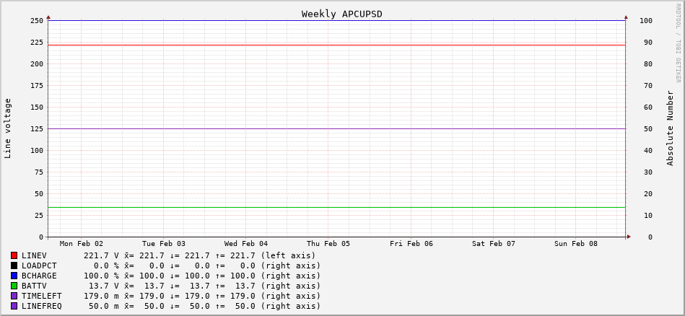Click the black LOADPCT legend swatch
Viewport: 685px width, 316px height.
(x=14, y=265)
